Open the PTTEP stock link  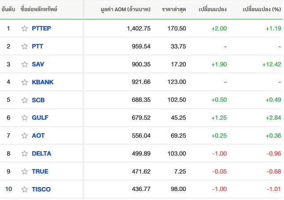pos(41,28)
